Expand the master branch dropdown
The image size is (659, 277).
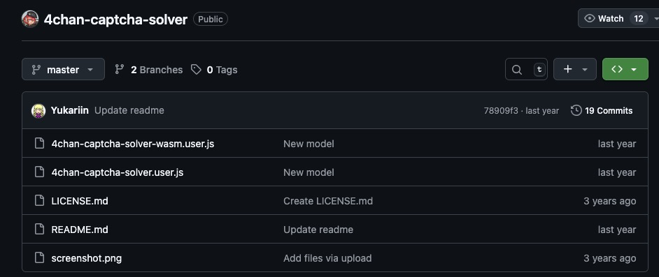(x=63, y=69)
